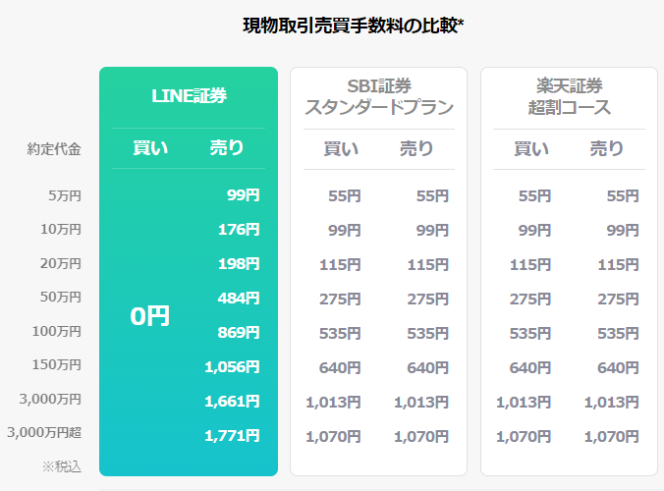Image resolution: width=664 pixels, height=491 pixels.
Task: Click the 3,000万円超 row label
Action: 44,433
